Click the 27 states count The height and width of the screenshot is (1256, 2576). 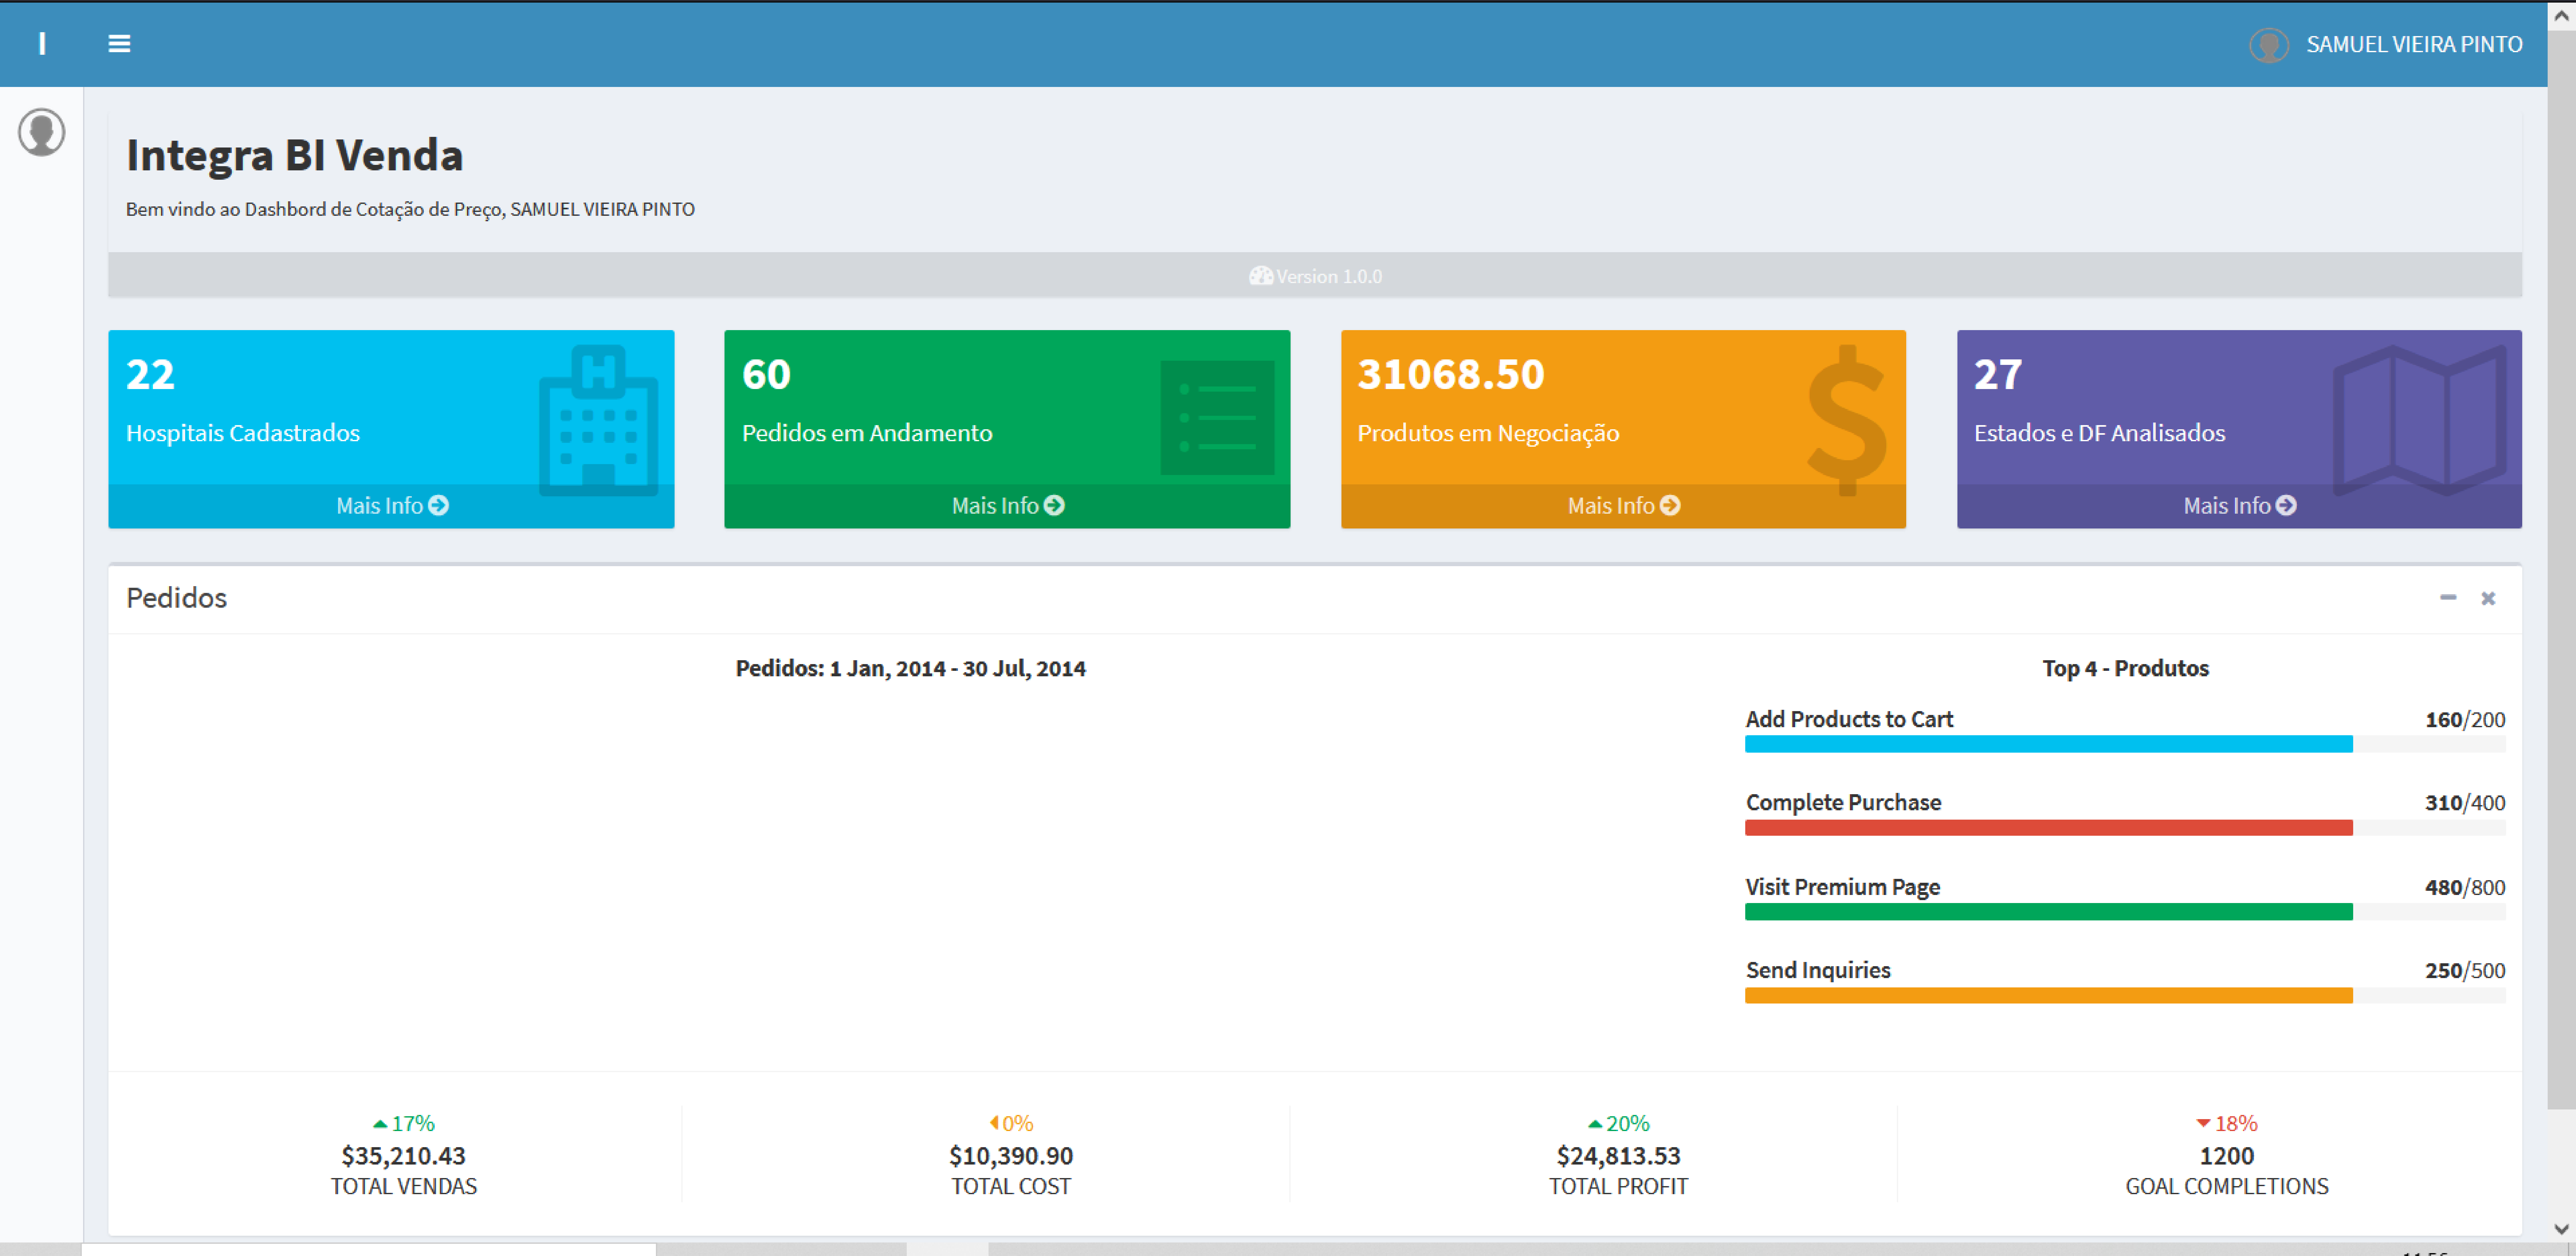[x=1998, y=375]
